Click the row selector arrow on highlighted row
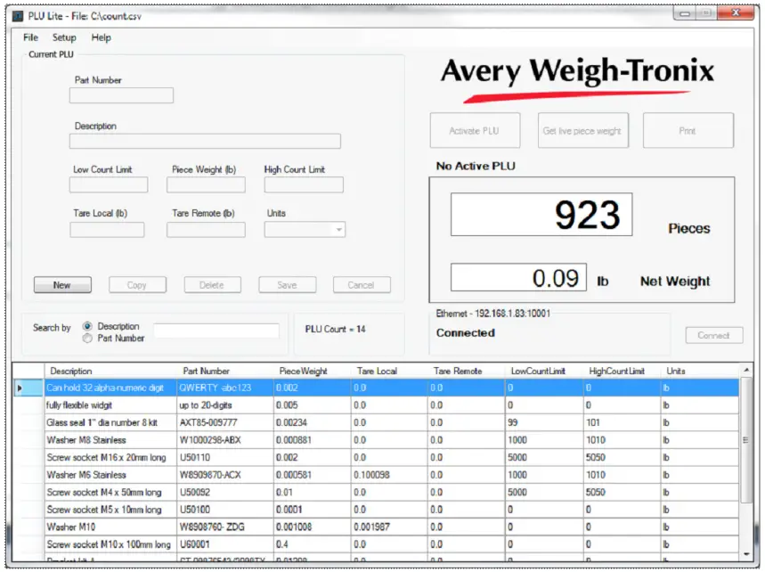The width and height of the screenshot is (765, 572). pos(20,388)
